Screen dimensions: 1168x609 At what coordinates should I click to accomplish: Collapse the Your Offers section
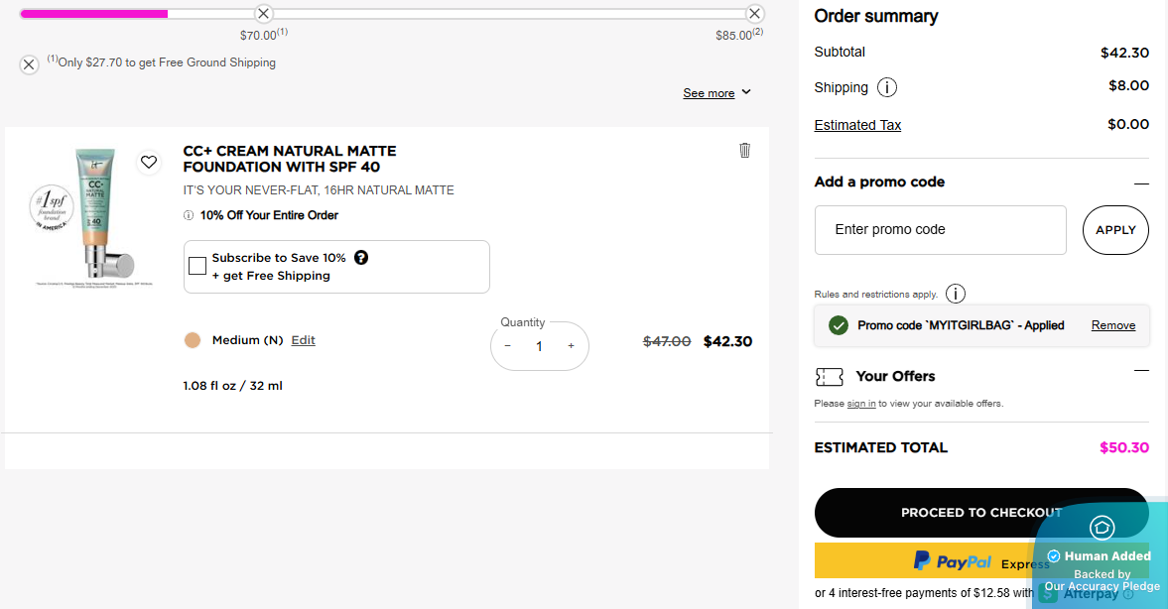1141,370
